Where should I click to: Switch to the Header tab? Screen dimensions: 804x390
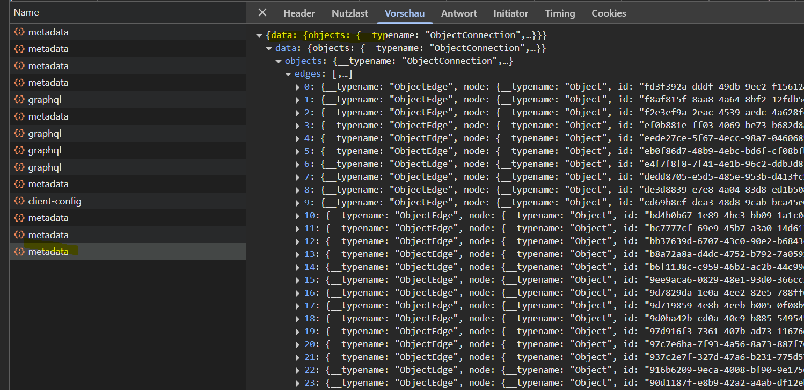click(x=299, y=13)
